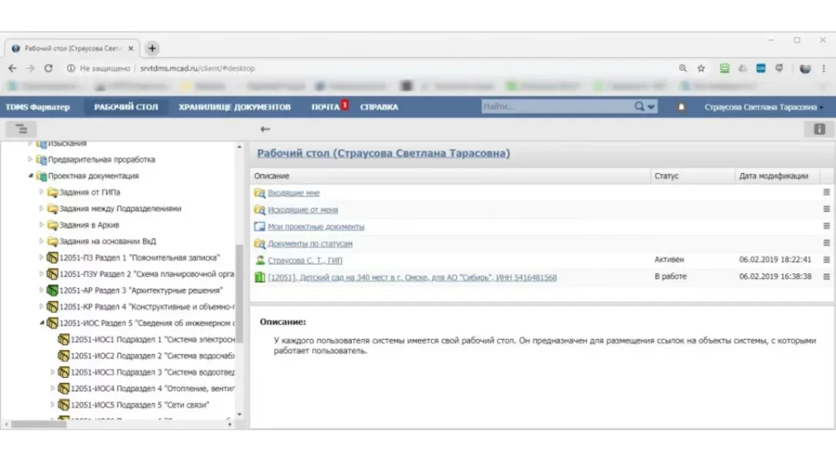
Task: Bookmark page with the star icon
Action: coord(701,68)
